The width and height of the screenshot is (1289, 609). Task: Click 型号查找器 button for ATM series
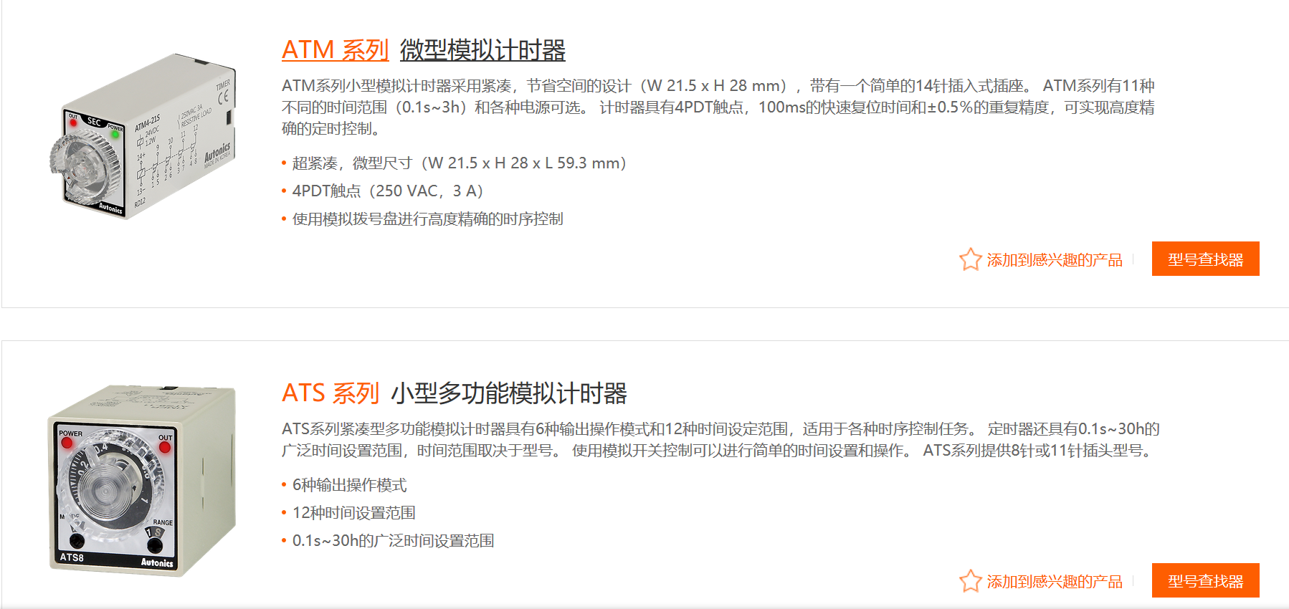(x=1205, y=259)
